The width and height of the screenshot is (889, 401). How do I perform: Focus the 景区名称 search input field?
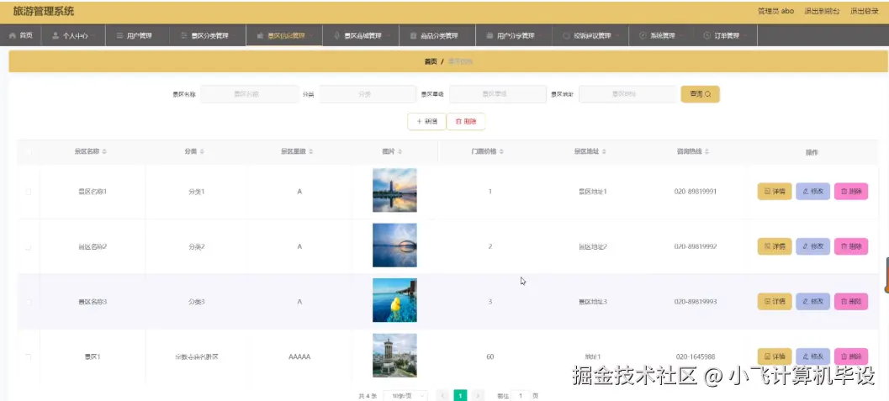tap(250, 94)
